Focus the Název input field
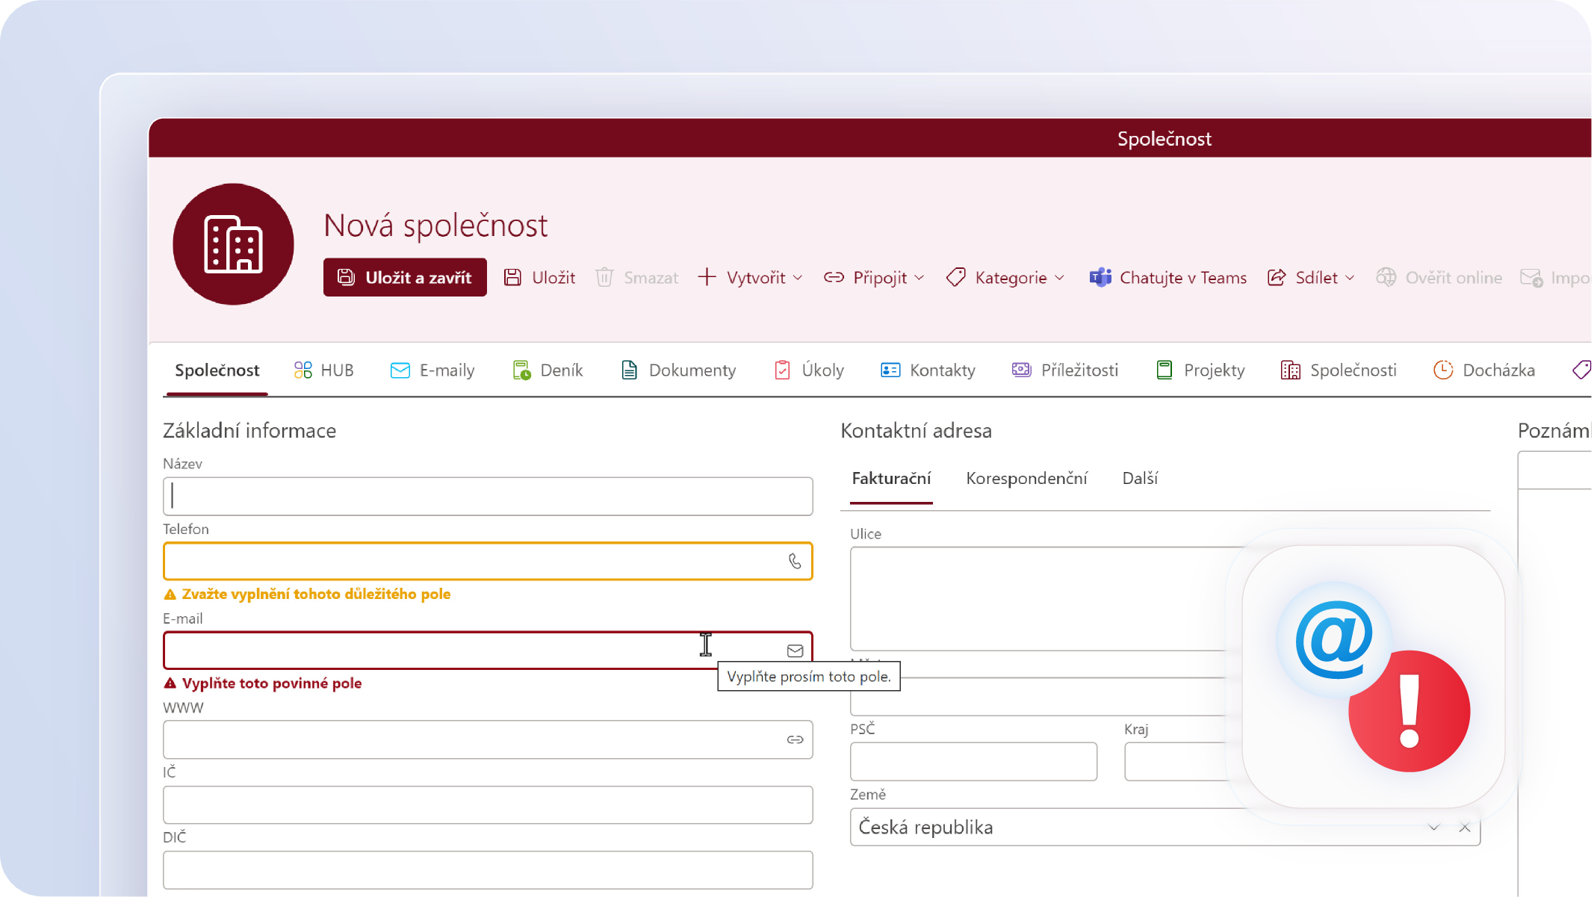The image size is (1594, 897). [x=488, y=496]
